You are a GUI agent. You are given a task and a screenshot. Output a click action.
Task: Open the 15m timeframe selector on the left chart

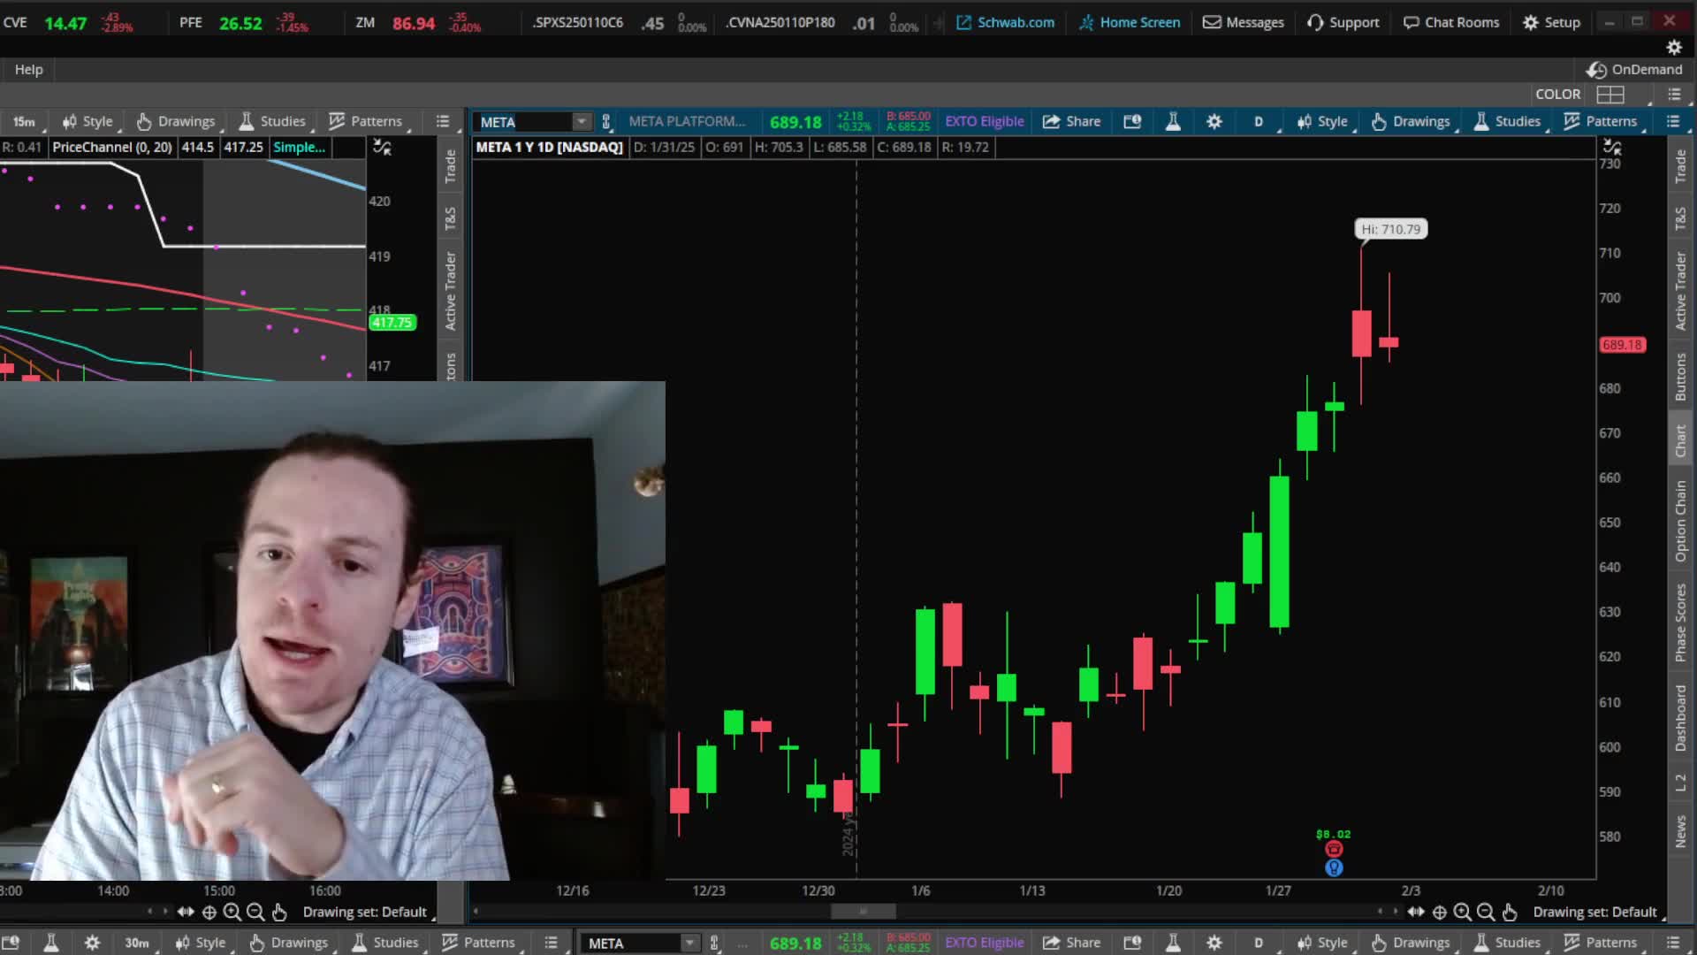(24, 121)
